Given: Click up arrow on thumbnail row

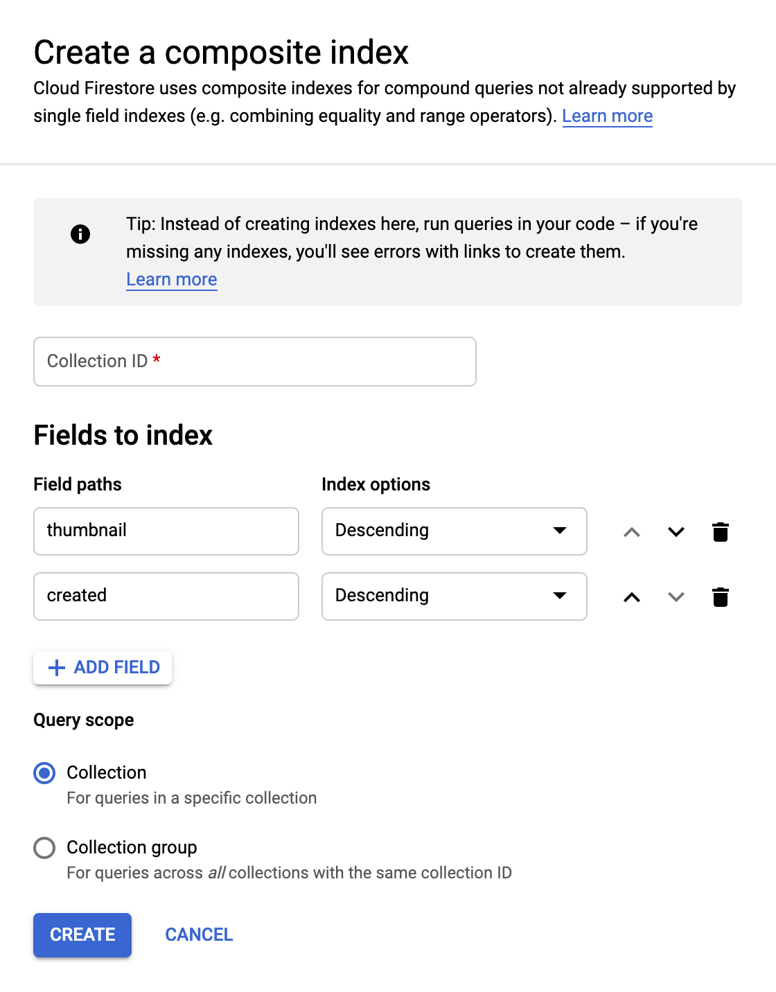Looking at the screenshot, I should [632, 532].
